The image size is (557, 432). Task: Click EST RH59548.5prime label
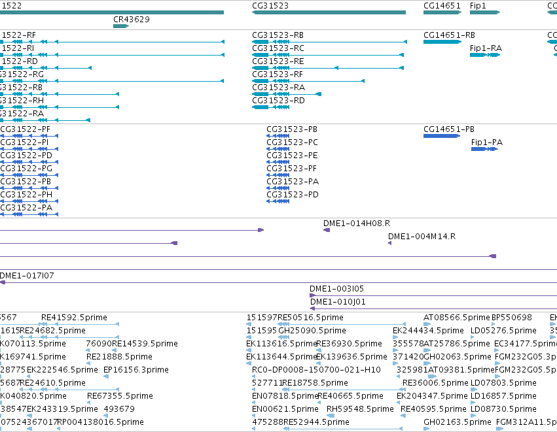(x=360, y=409)
